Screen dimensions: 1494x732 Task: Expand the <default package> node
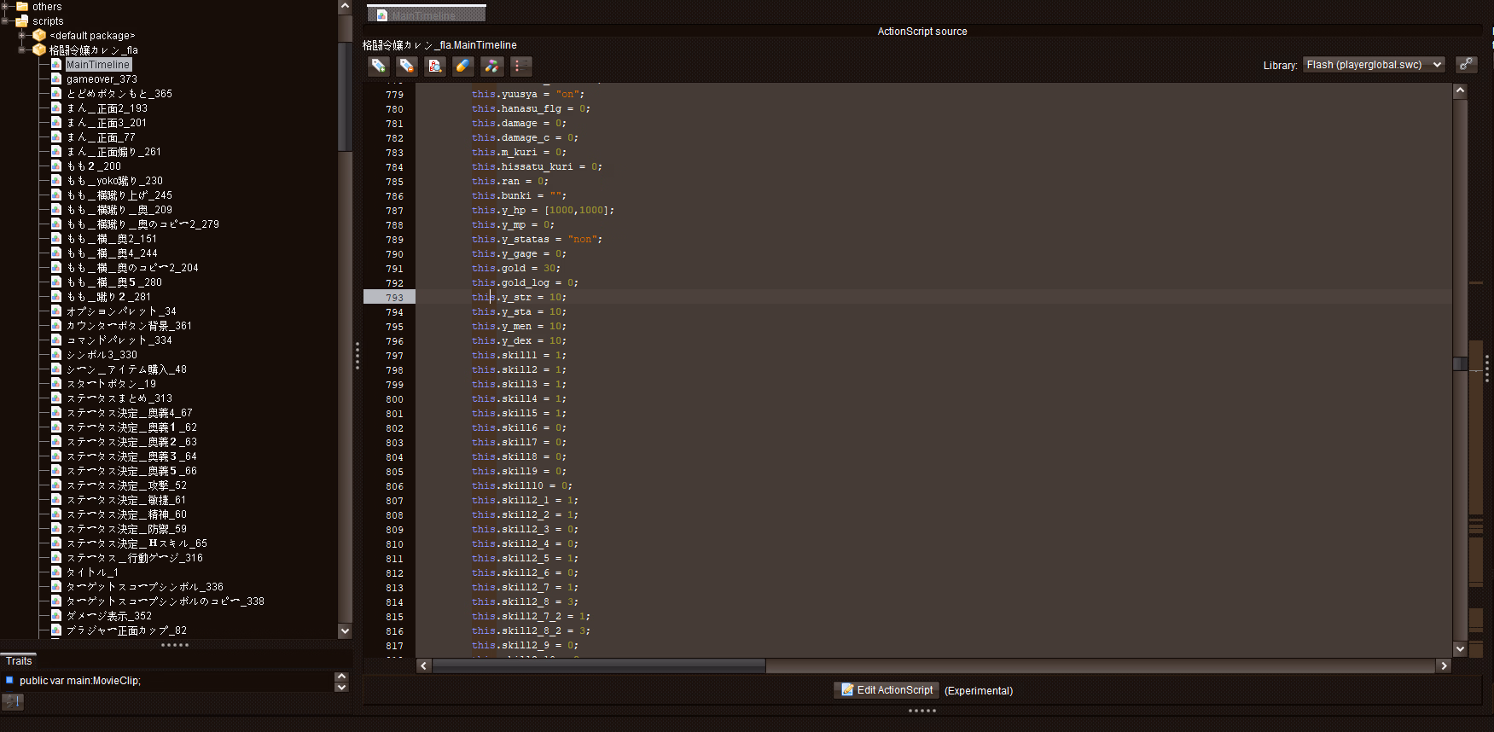point(21,35)
